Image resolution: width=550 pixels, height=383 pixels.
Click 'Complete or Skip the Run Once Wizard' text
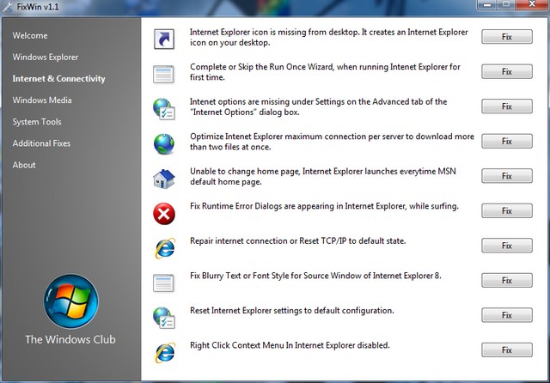click(x=325, y=72)
